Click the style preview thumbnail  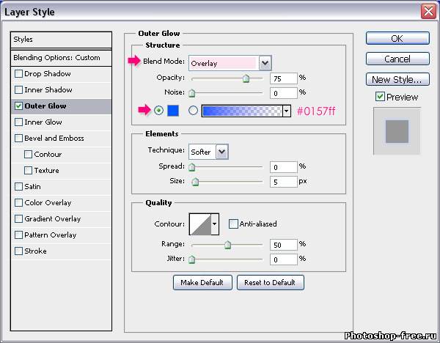(x=397, y=131)
